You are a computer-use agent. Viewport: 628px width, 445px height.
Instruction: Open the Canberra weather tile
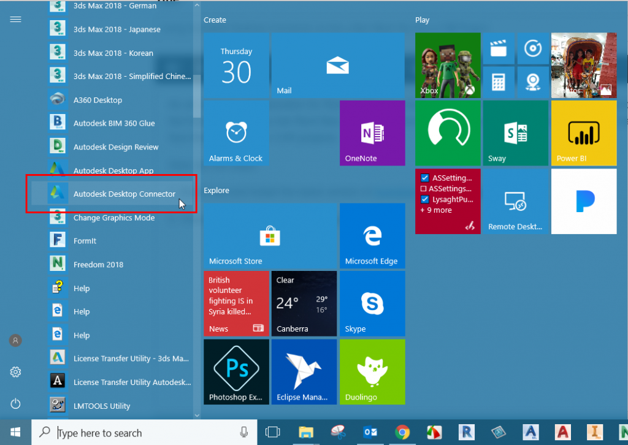coord(304,304)
